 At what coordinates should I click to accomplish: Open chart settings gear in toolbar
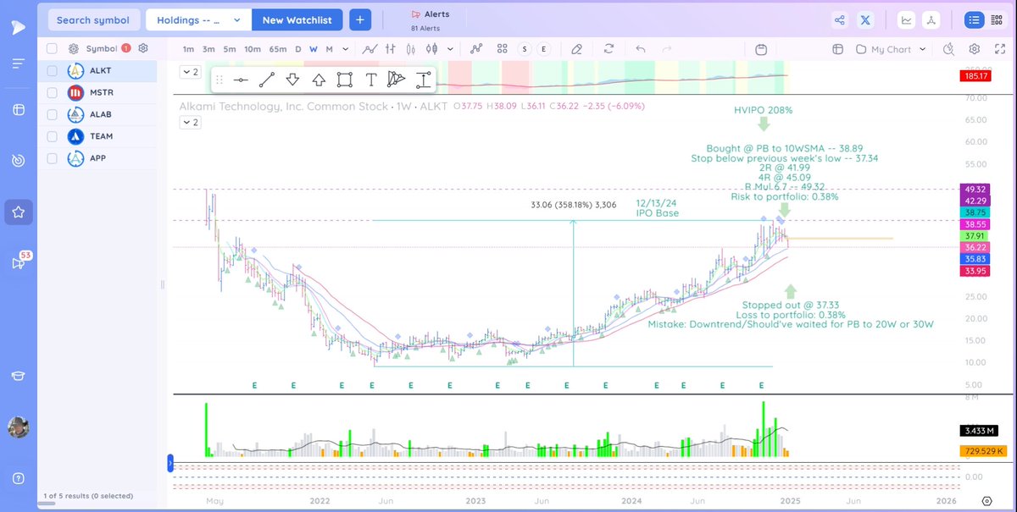click(x=975, y=49)
